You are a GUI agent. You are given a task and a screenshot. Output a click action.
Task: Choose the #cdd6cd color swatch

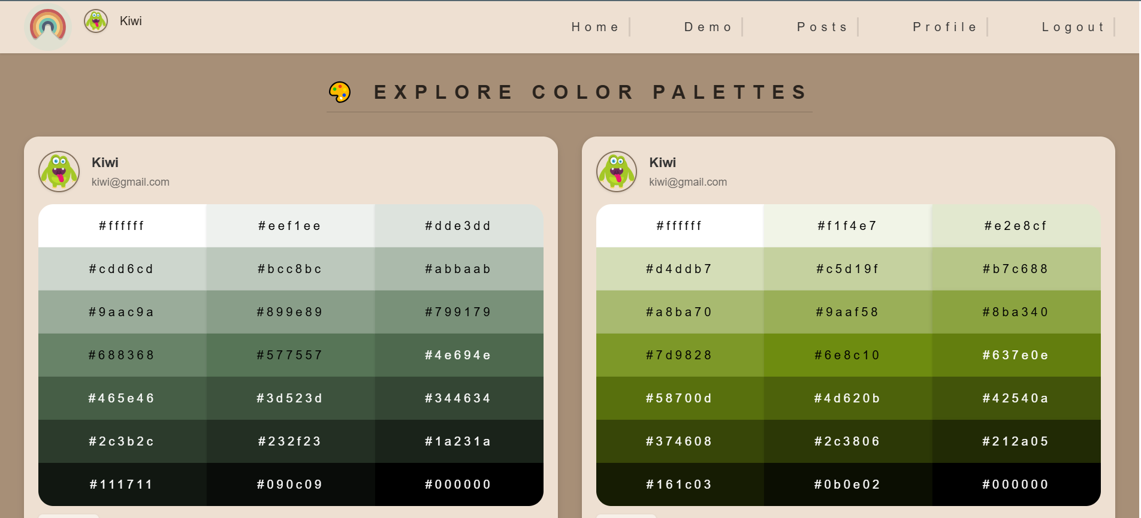[122, 269]
